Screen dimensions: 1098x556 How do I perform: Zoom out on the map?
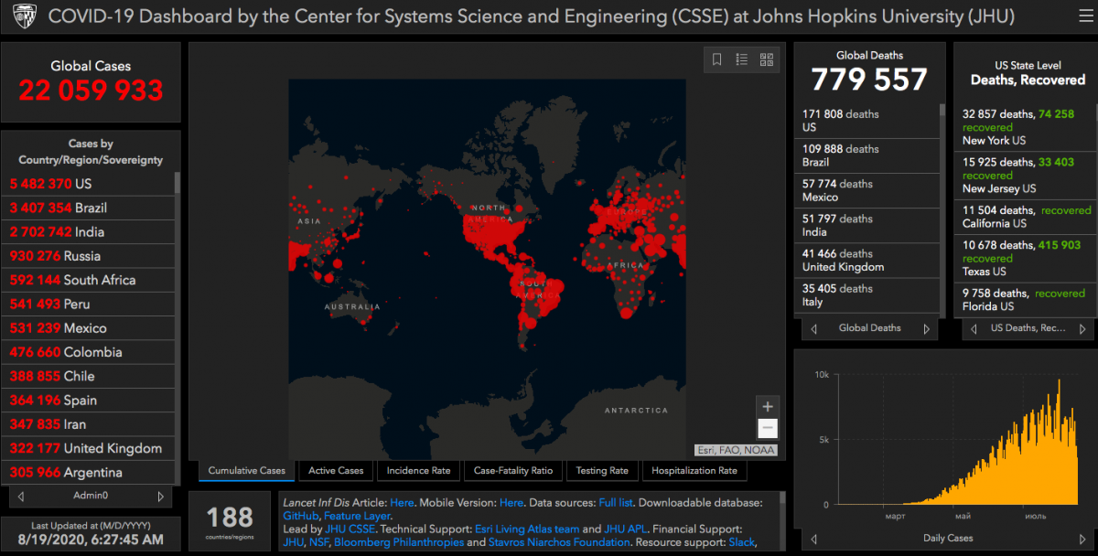click(768, 428)
